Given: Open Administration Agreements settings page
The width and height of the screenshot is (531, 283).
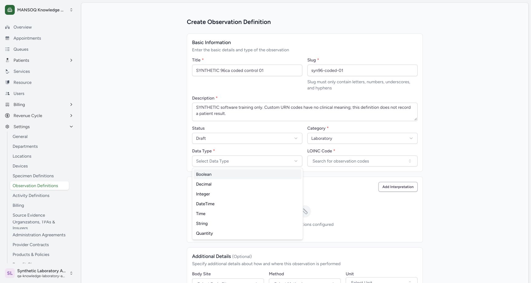Looking at the screenshot, I should 39,235.
